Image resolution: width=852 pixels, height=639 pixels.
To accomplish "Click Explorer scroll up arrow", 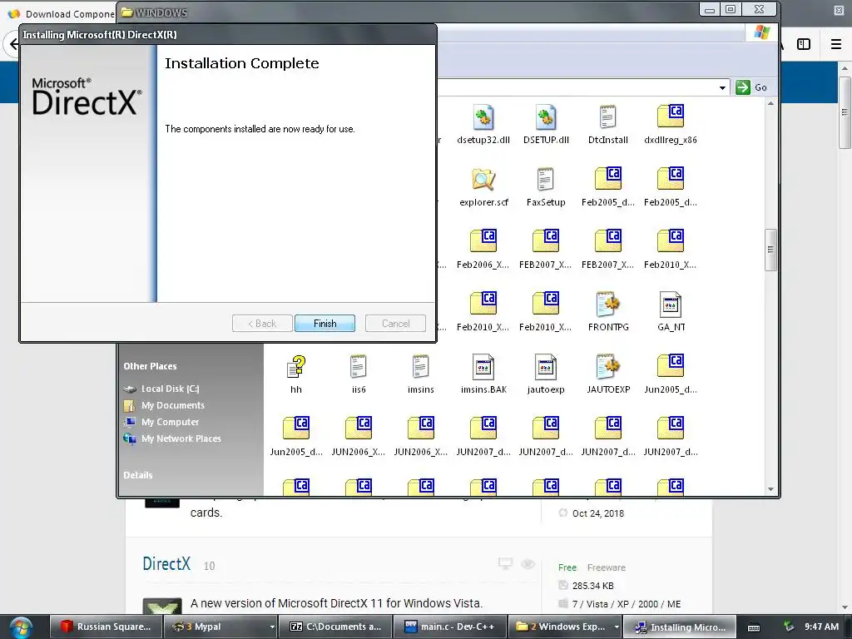I will 770,103.
